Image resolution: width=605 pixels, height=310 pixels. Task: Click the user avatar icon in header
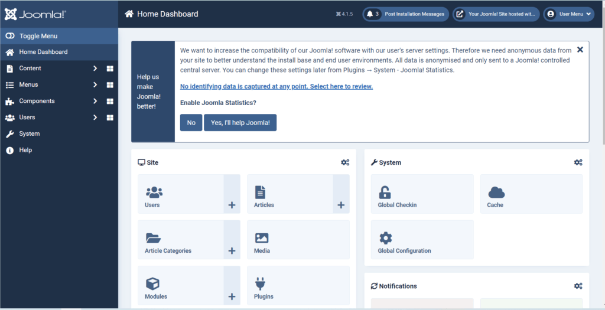pos(551,14)
